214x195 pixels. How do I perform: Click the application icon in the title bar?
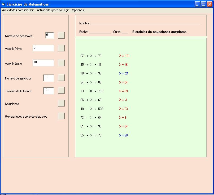coord(3,4)
